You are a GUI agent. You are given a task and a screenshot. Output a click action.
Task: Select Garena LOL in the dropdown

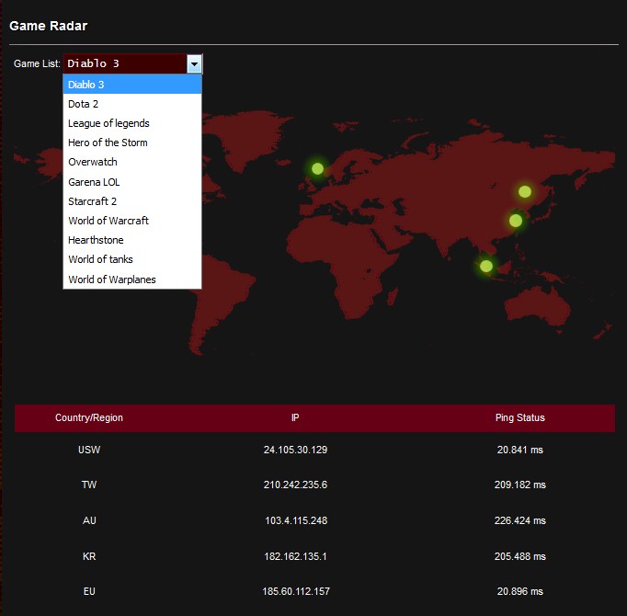pos(132,182)
